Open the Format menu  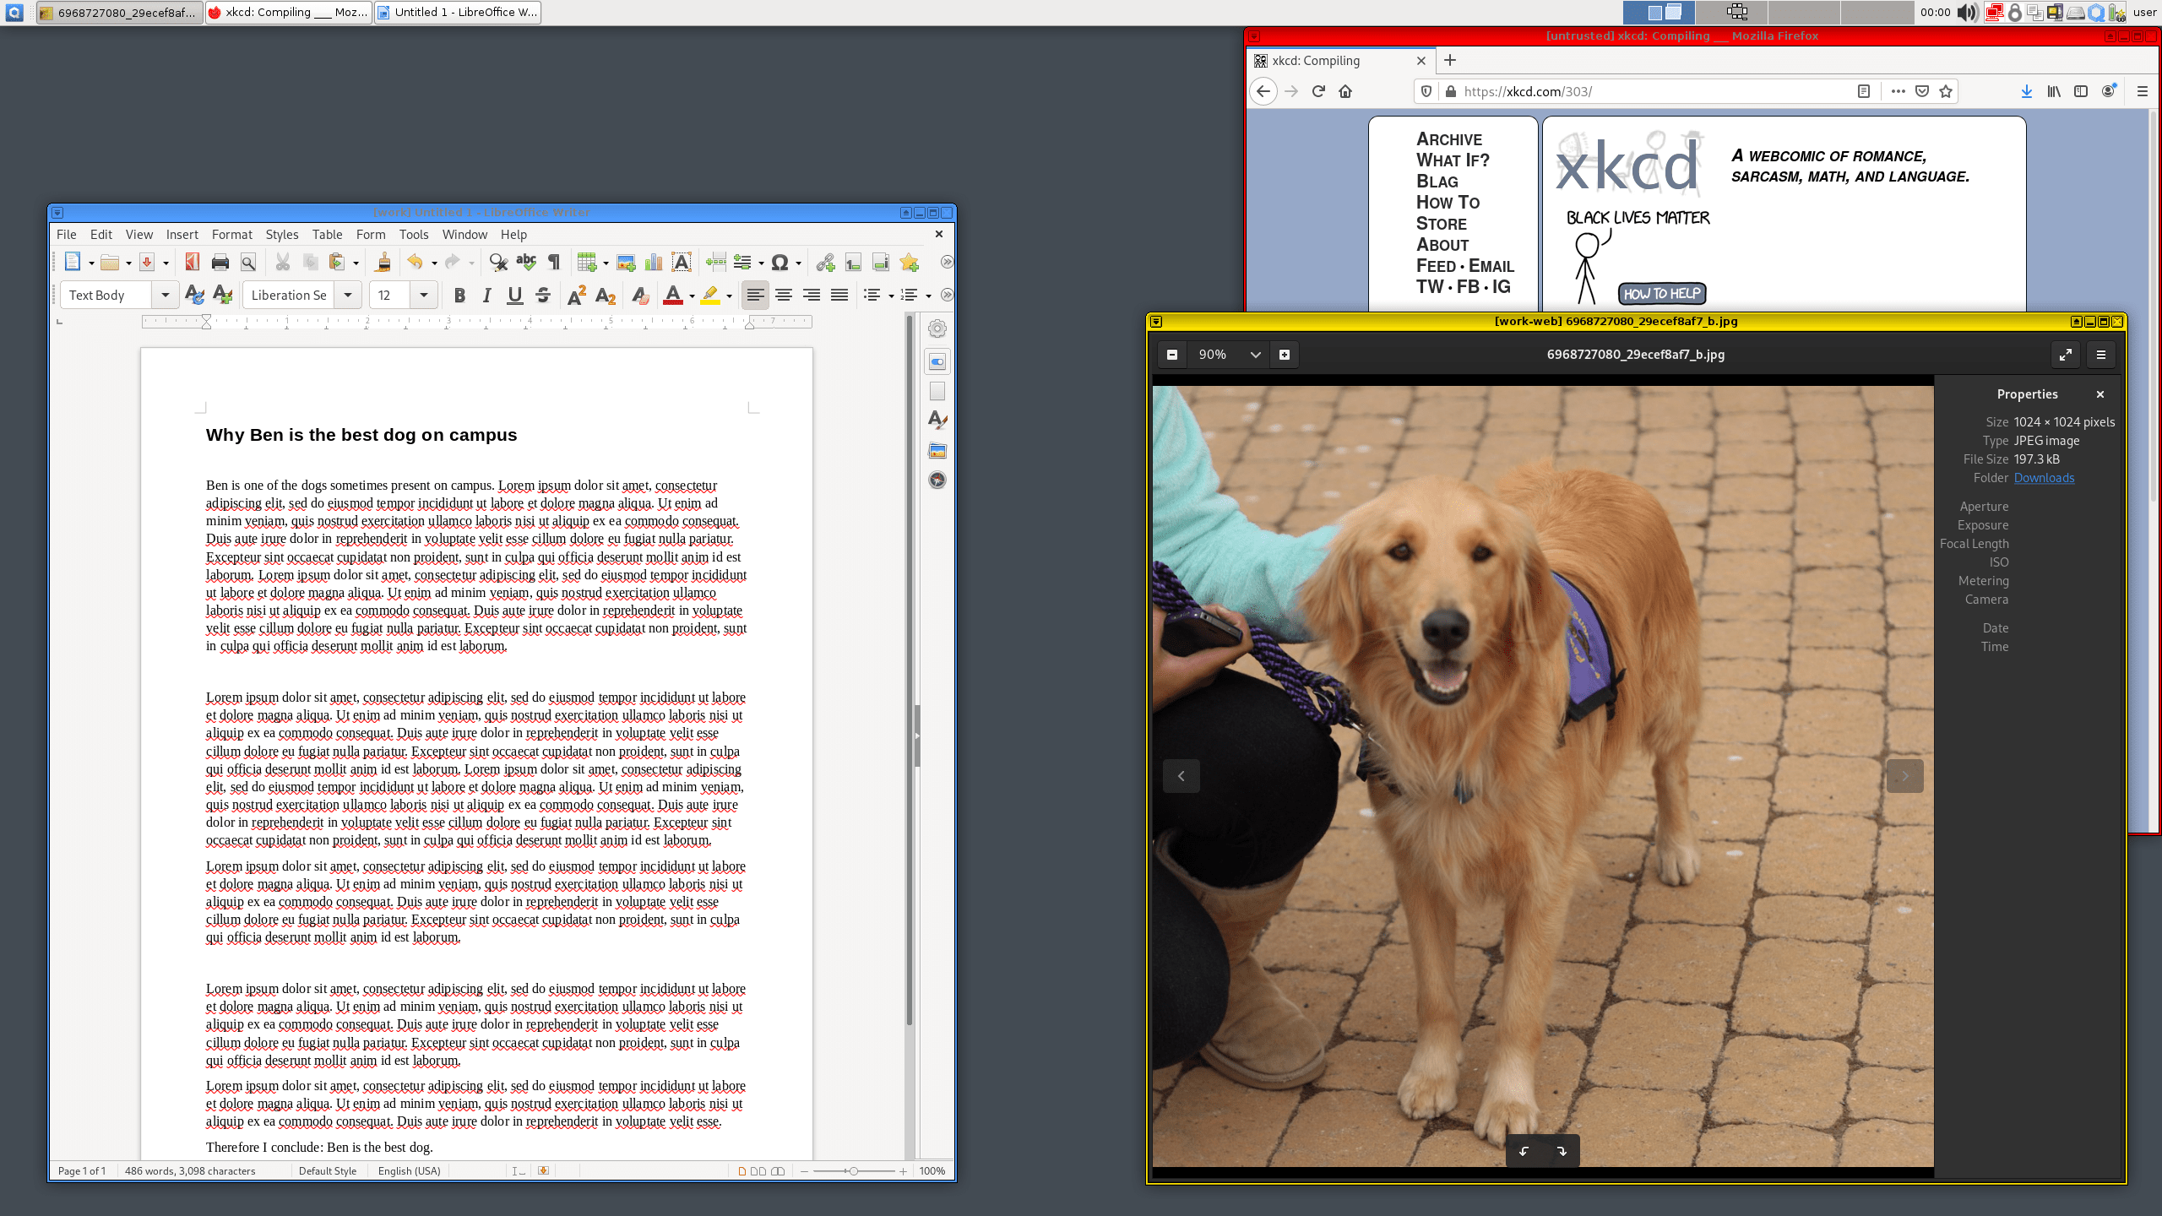231,233
